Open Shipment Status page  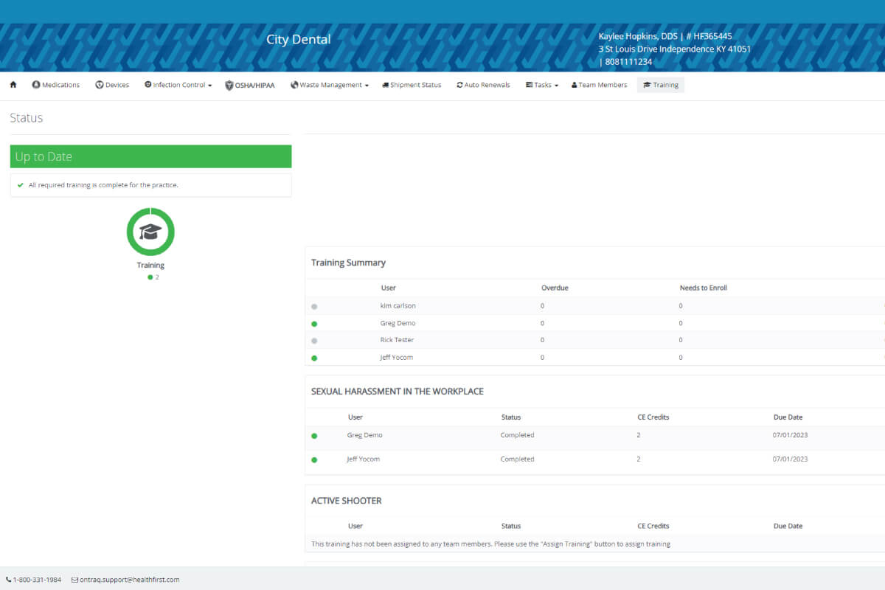412,85
